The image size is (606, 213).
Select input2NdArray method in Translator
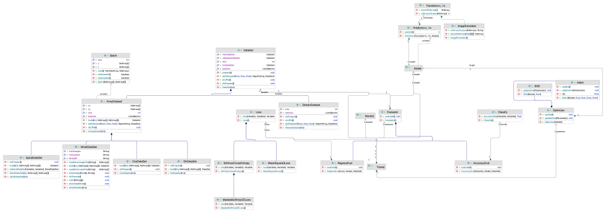click(x=433, y=10)
